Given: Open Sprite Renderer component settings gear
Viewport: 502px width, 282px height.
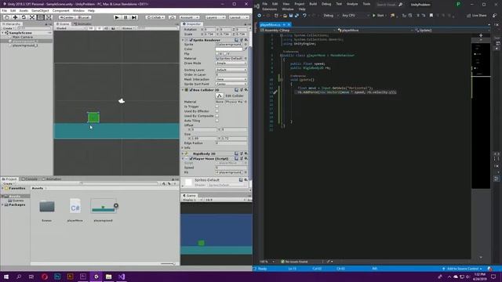Looking at the screenshot, I should (246, 40).
